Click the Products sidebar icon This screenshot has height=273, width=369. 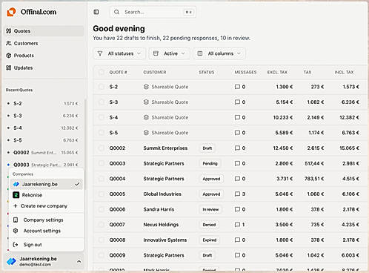(9, 56)
